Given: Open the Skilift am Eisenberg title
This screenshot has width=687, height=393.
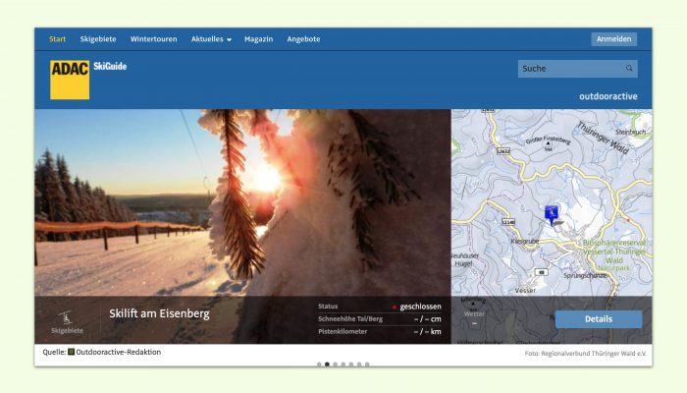Looking at the screenshot, I should (159, 313).
